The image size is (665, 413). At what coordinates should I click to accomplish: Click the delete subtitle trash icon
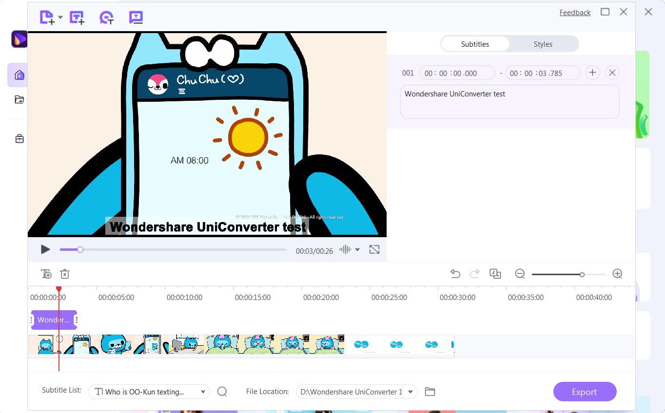tap(65, 274)
